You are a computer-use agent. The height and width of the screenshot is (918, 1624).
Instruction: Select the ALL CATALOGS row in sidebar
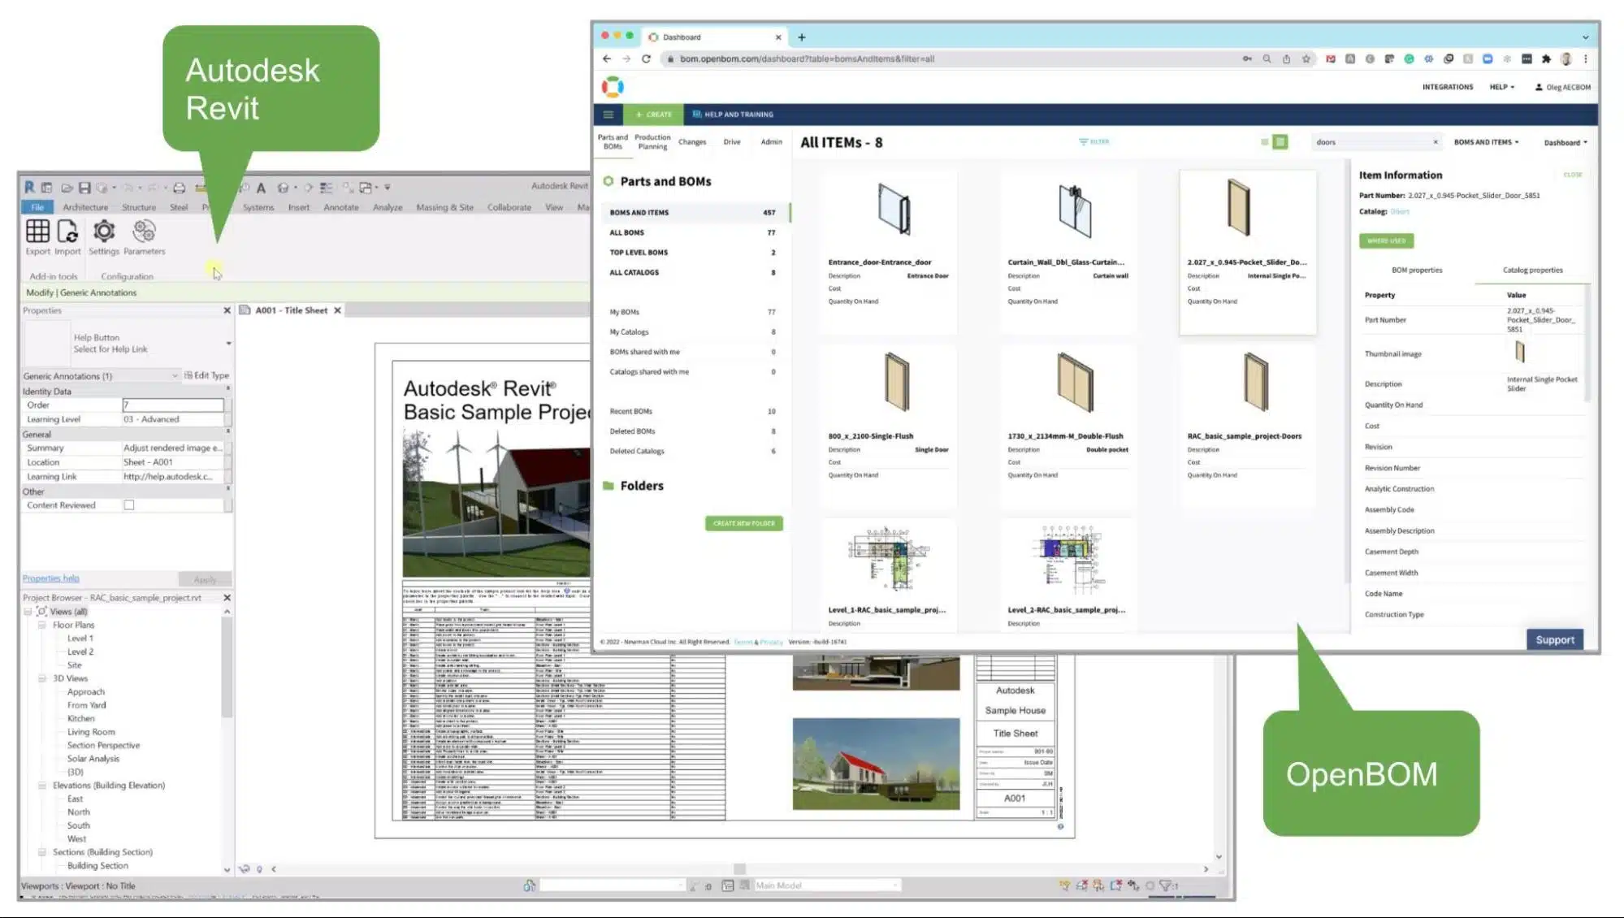tap(693, 273)
